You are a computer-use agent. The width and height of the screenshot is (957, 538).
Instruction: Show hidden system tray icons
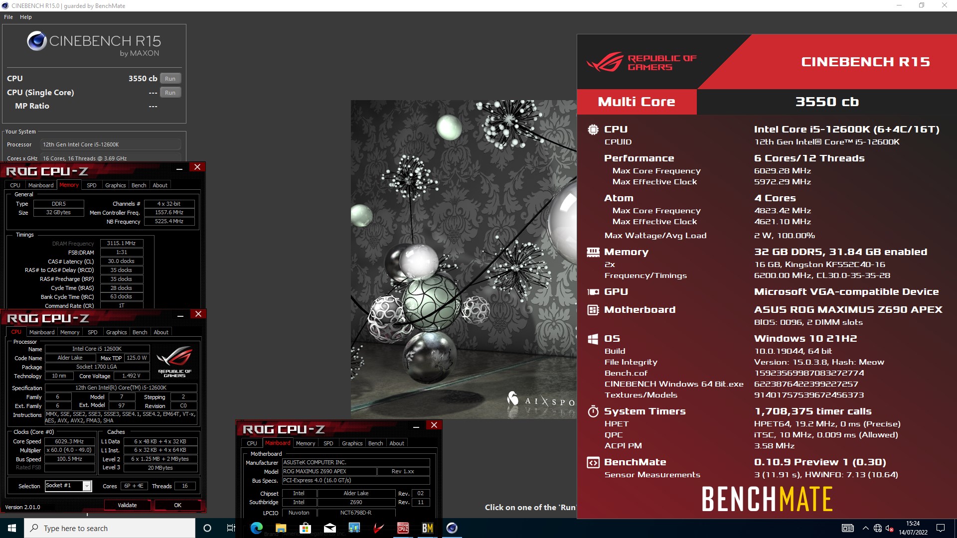(x=865, y=528)
